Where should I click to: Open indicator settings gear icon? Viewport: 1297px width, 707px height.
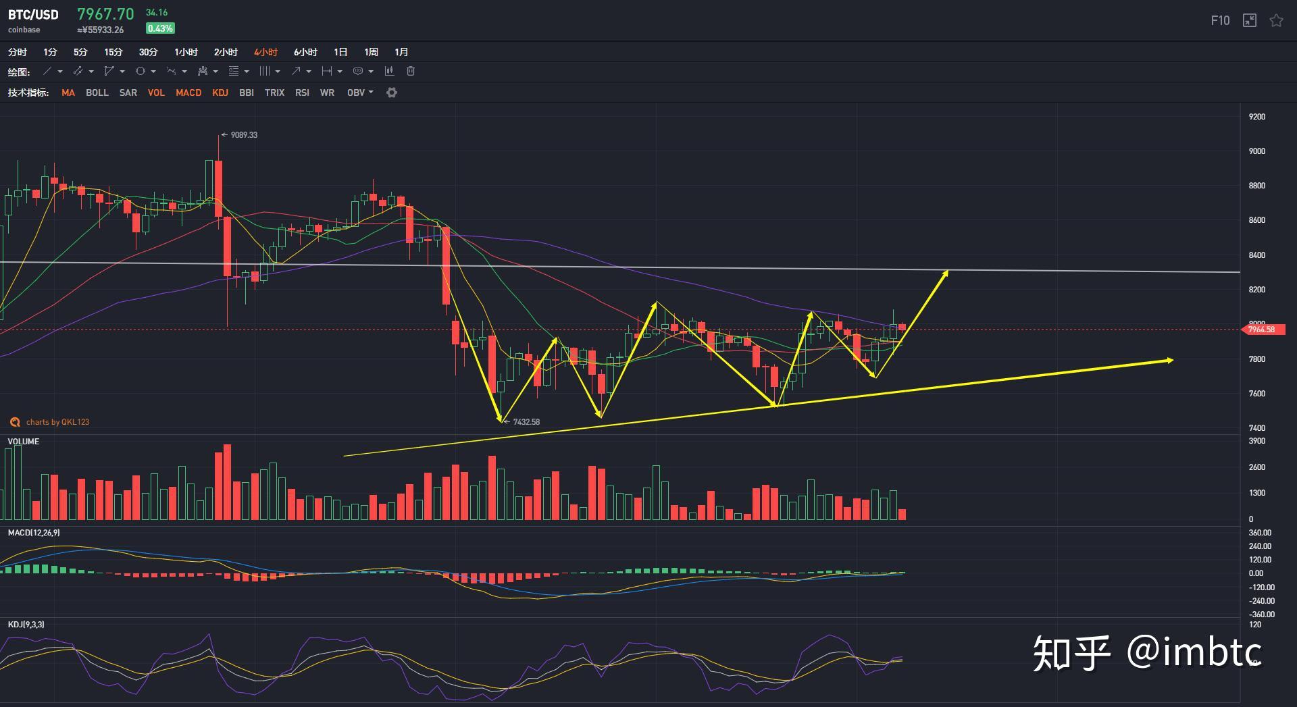[392, 93]
